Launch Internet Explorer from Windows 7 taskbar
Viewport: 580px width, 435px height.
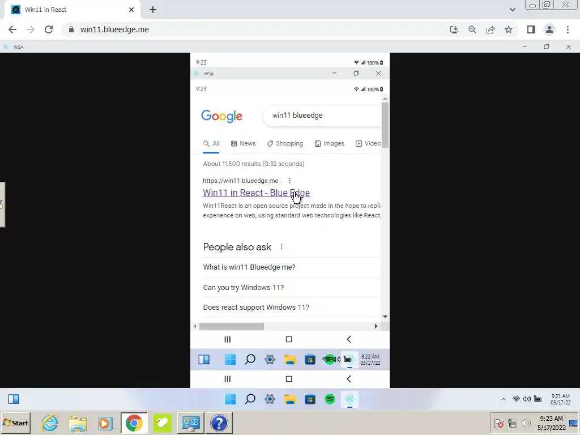click(x=50, y=423)
